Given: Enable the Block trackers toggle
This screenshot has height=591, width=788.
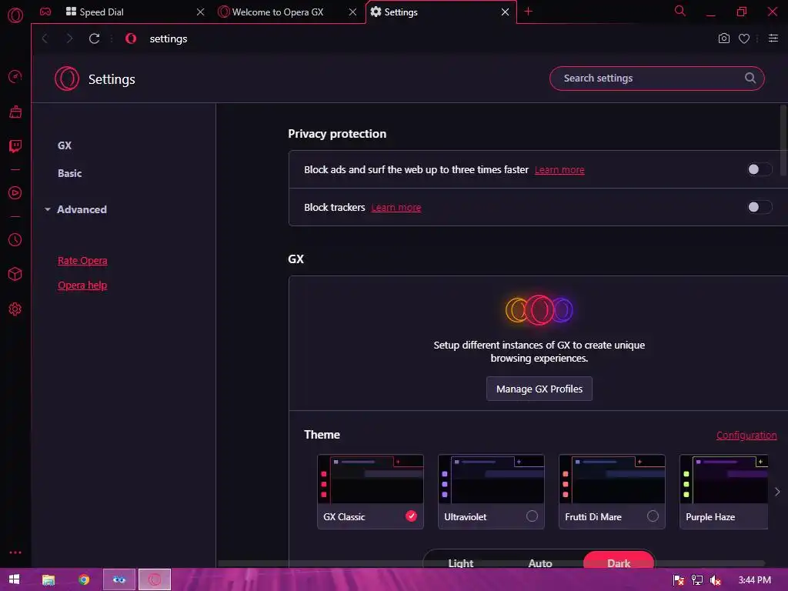Looking at the screenshot, I should pos(759,207).
